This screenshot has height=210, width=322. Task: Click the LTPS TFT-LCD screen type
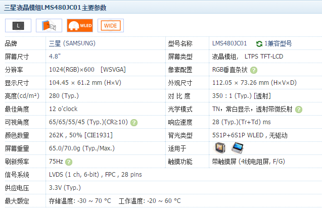click(264, 57)
